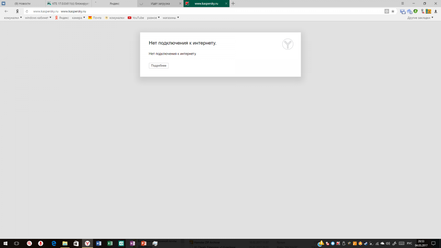This screenshot has height=248, width=441.
Task: Launch PowerPoint from the taskbar
Action: pyautogui.click(x=144, y=243)
